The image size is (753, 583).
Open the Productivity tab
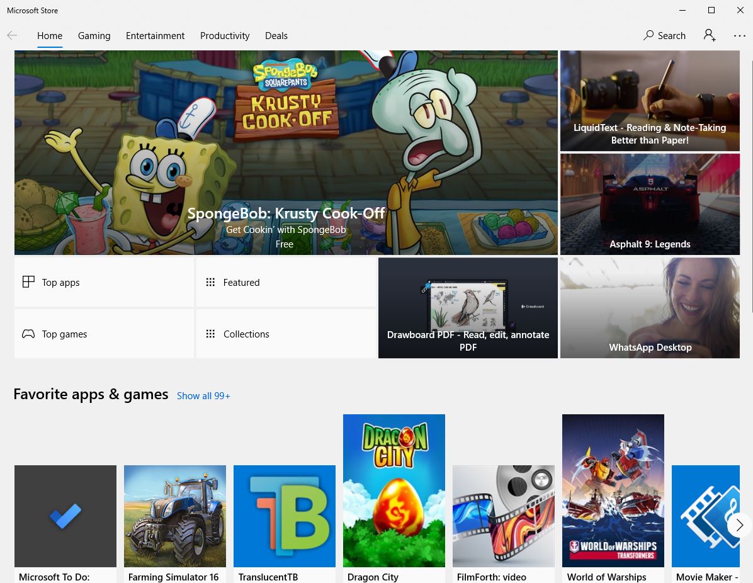225,35
